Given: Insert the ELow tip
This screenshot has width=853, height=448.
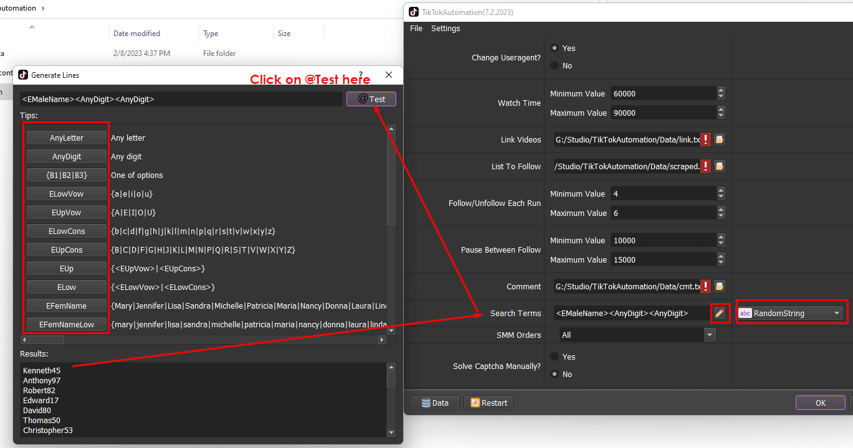Looking at the screenshot, I should point(67,287).
